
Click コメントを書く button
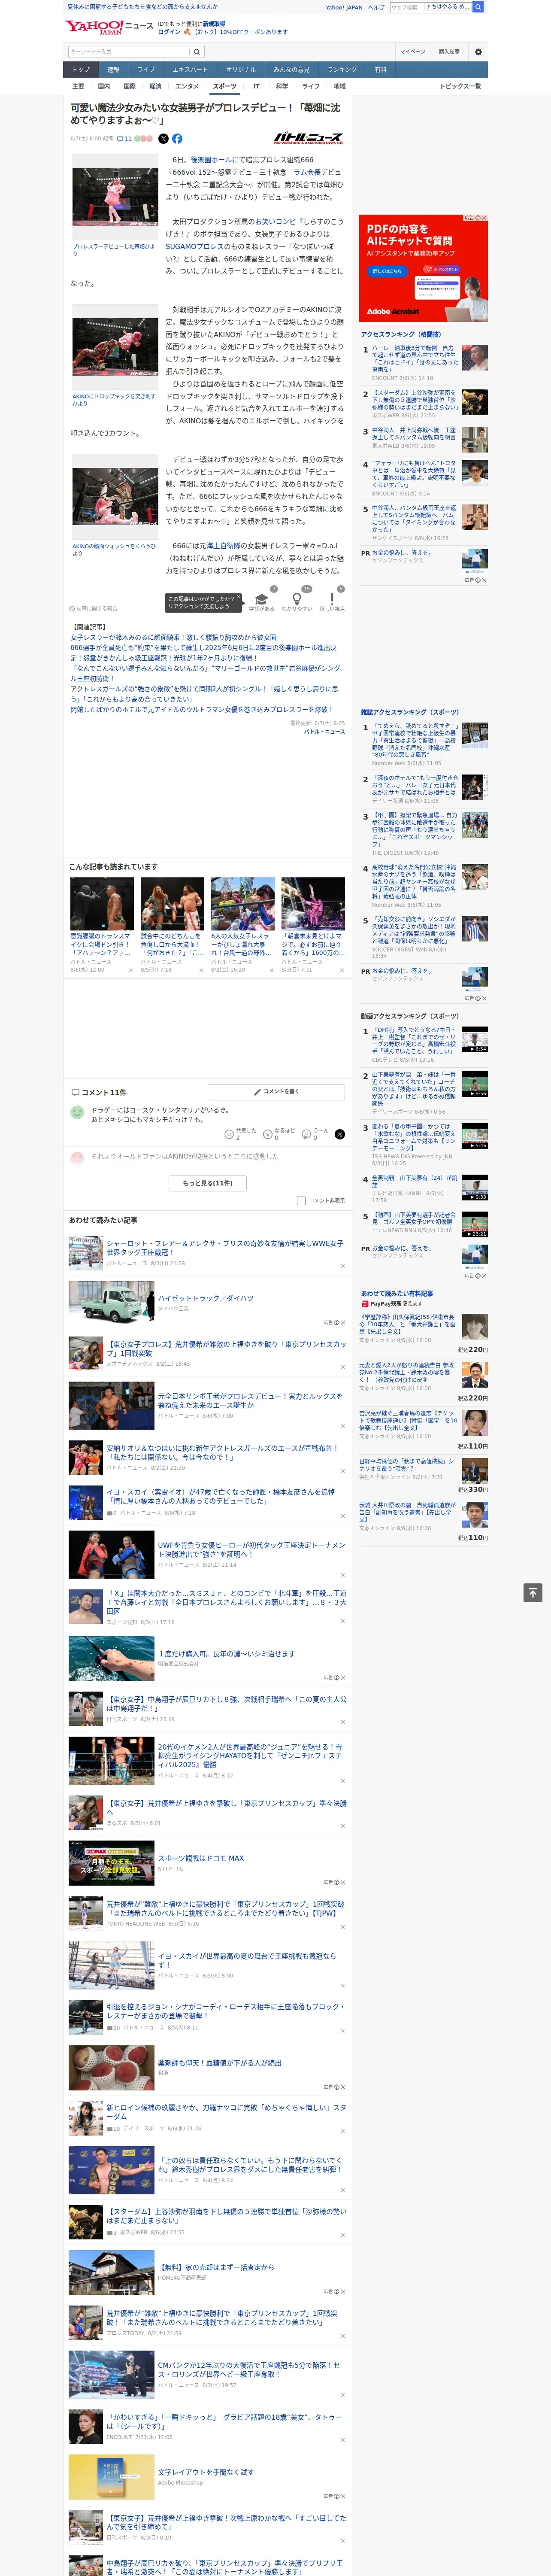click(x=277, y=1092)
